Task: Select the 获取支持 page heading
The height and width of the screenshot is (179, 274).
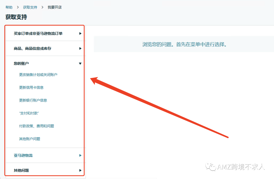Action: click(16, 17)
